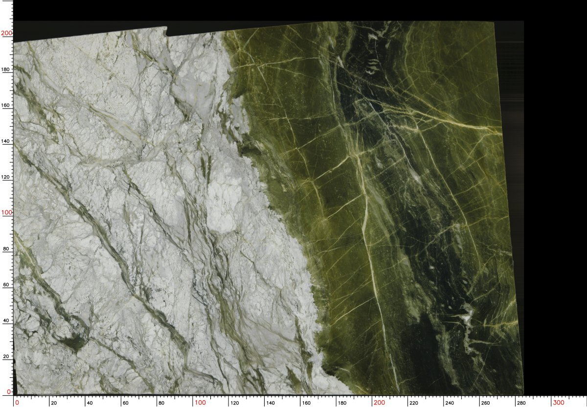Screen dimensions: 587x409
Task: Pick the 280 label on the horizontal ruler
Action: click(521, 403)
